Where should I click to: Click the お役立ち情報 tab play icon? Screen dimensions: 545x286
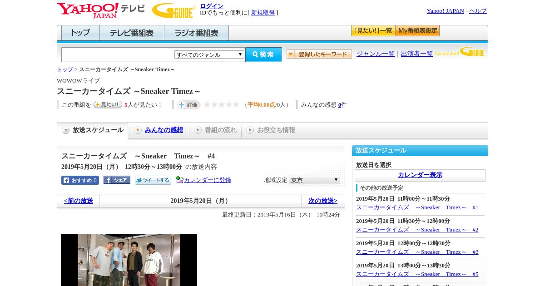[250, 130]
